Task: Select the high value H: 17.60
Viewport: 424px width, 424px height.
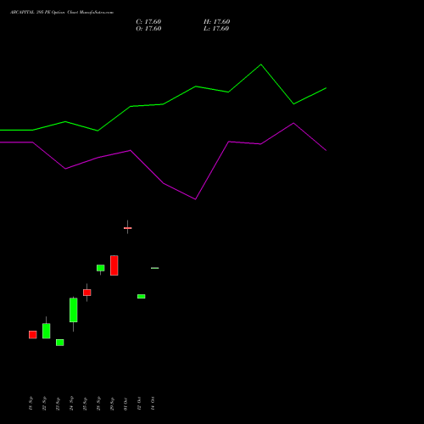Action: tap(217, 22)
